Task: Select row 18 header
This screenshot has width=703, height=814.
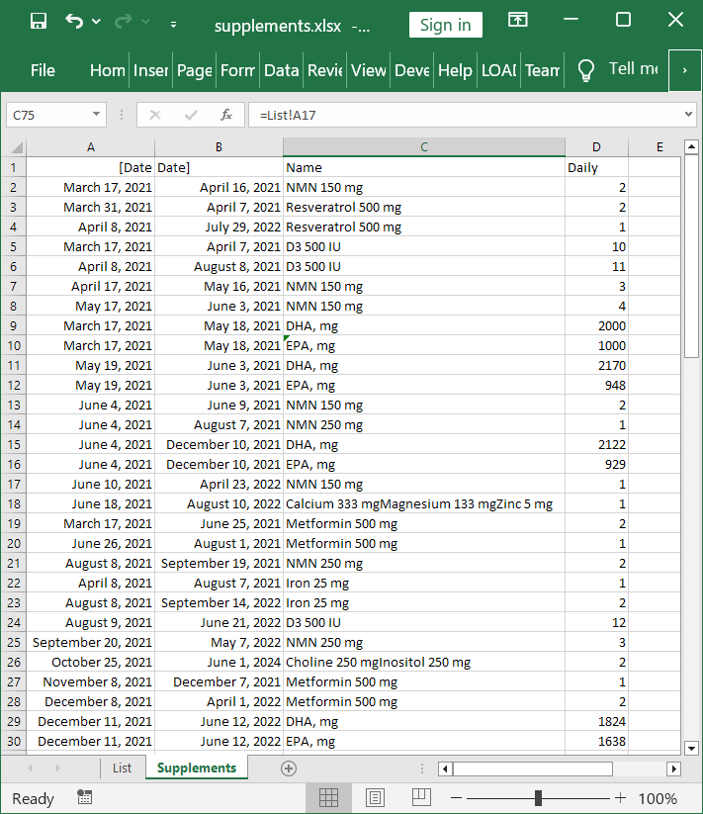Action: (14, 504)
